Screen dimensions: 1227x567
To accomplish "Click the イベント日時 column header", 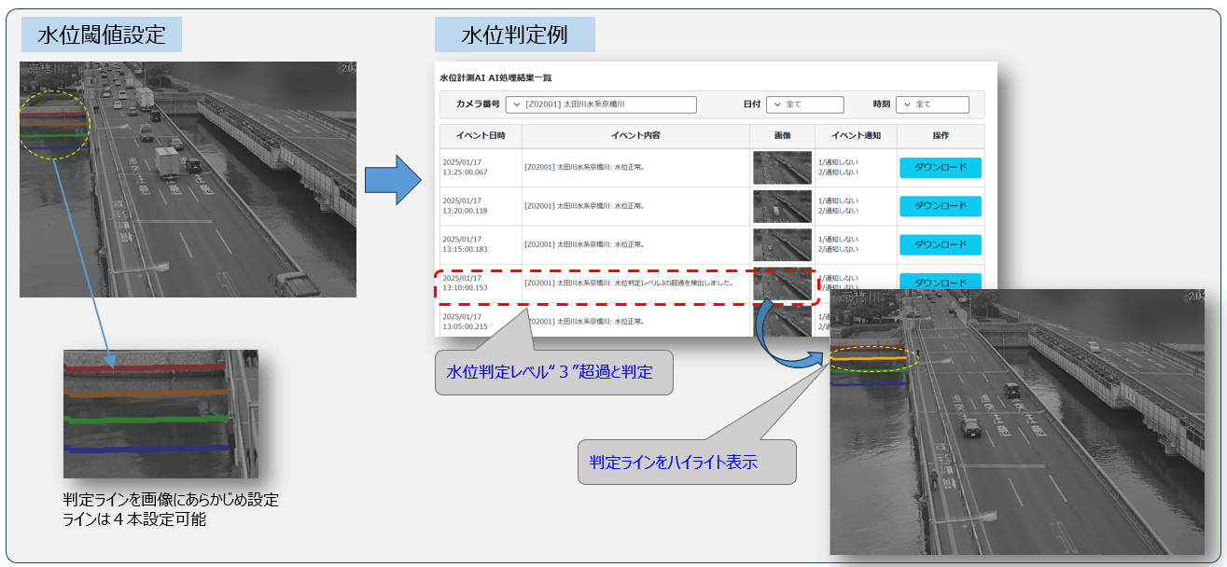I will [481, 136].
